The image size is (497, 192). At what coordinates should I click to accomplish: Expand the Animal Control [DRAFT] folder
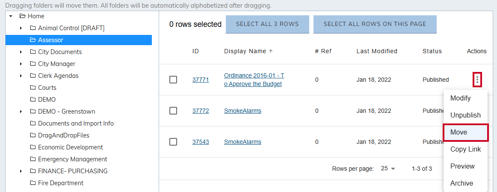point(21,28)
